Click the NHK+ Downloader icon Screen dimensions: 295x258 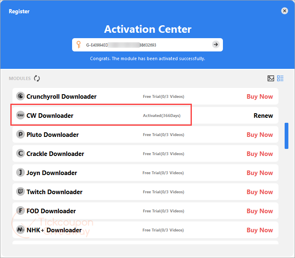coord(20,230)
